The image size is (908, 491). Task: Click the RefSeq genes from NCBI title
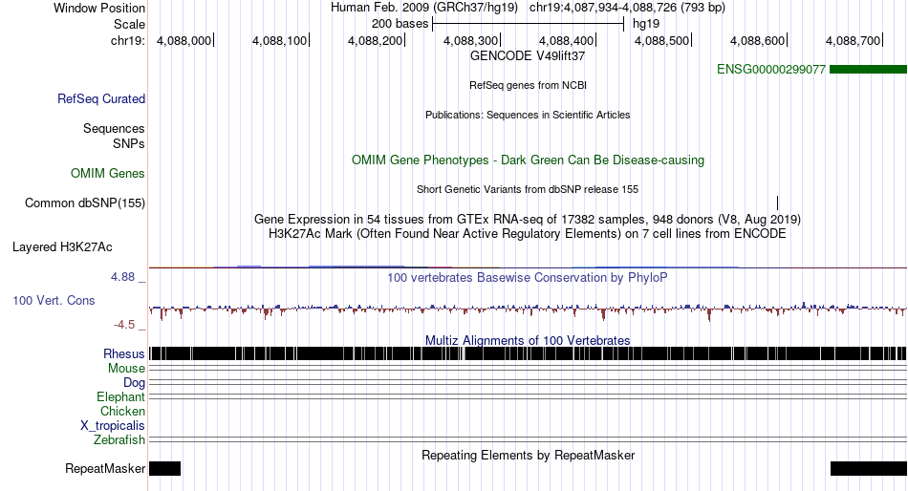coord(529,85)
